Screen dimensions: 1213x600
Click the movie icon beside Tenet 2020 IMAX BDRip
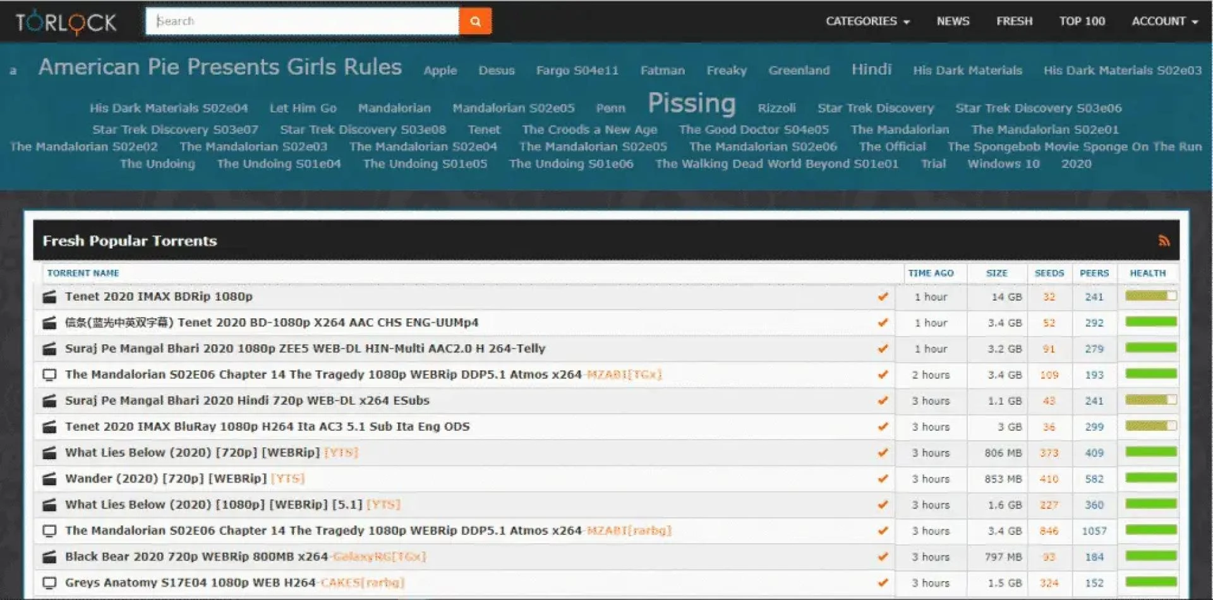tap(49, 296)
